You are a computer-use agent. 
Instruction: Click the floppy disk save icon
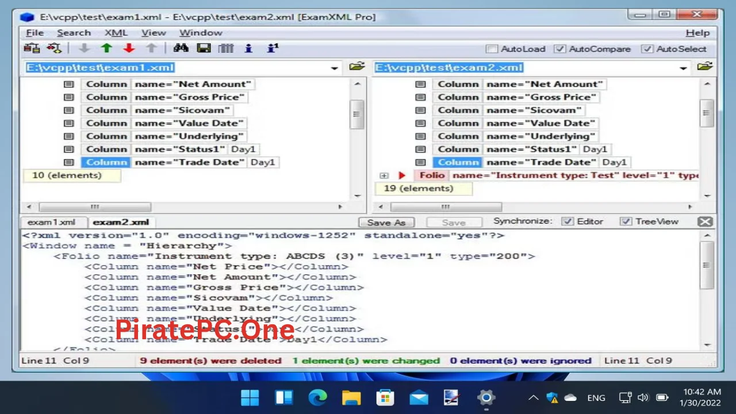(204, 48)
